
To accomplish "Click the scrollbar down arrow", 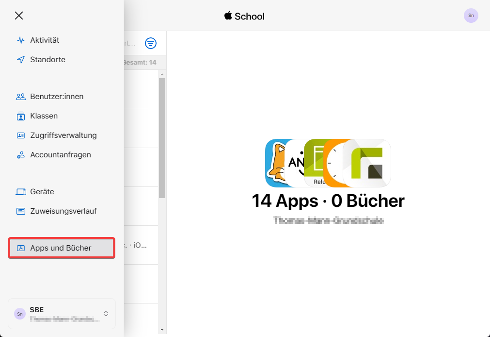I will coord(162,330).
